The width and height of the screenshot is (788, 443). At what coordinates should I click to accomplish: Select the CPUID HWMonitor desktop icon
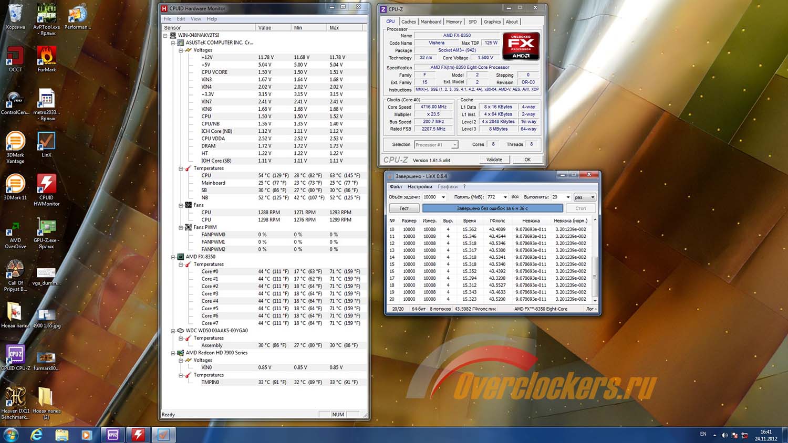coord(46,190)
